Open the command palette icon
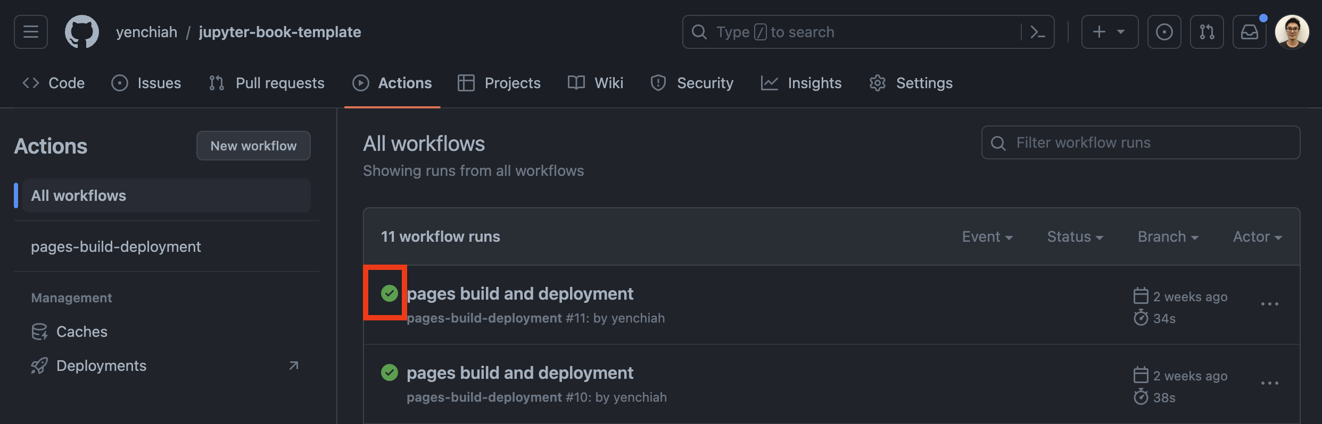This screenshot has height=424, width=1322. coord(1037,32)
